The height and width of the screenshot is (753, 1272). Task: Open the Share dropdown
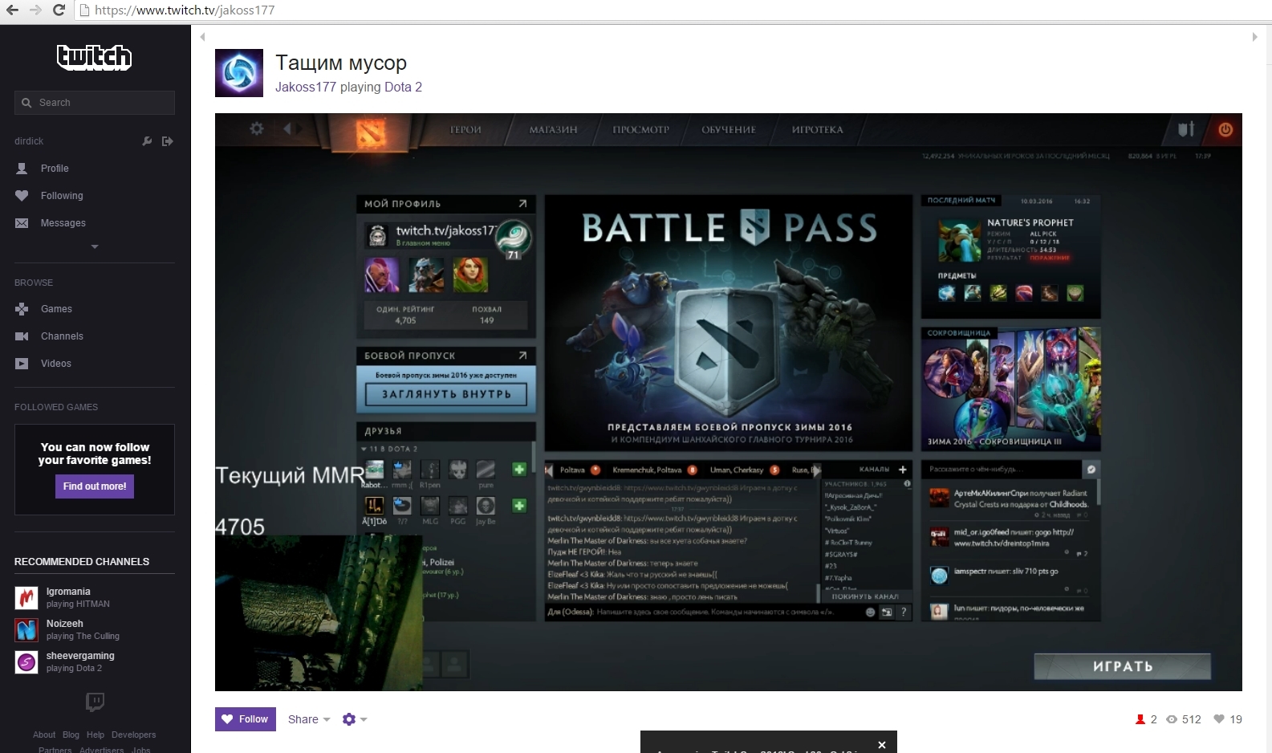309,719
